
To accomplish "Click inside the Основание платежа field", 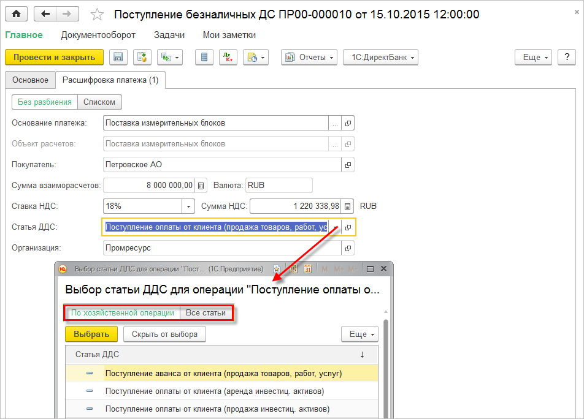I will 216,123.
